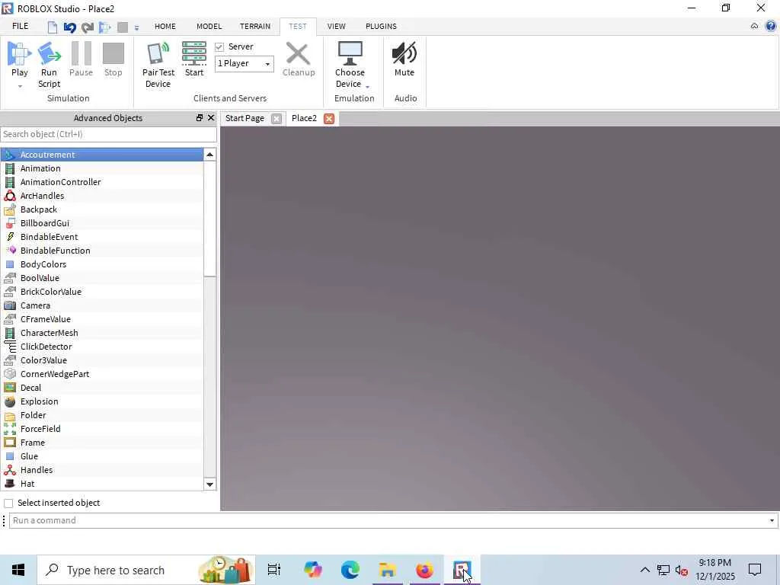Click the Play simulation icon

coord(19,54)
